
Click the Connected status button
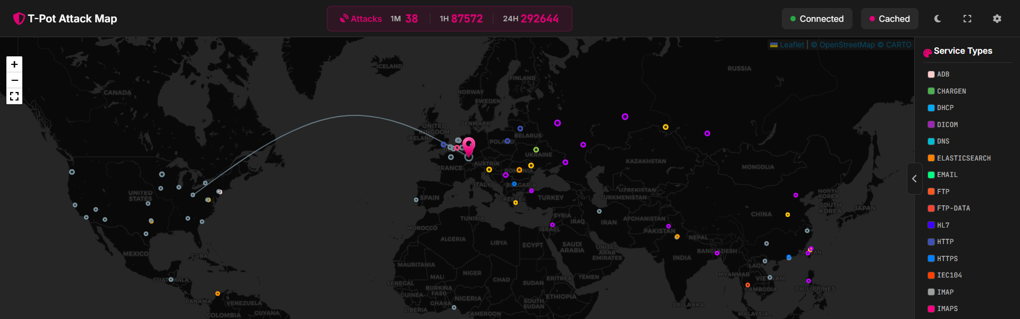pyautogui.click(x=817, y=19)
